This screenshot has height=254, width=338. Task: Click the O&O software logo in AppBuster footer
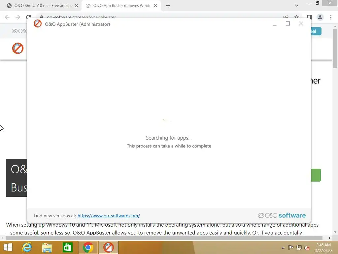[x=282, y=215]
